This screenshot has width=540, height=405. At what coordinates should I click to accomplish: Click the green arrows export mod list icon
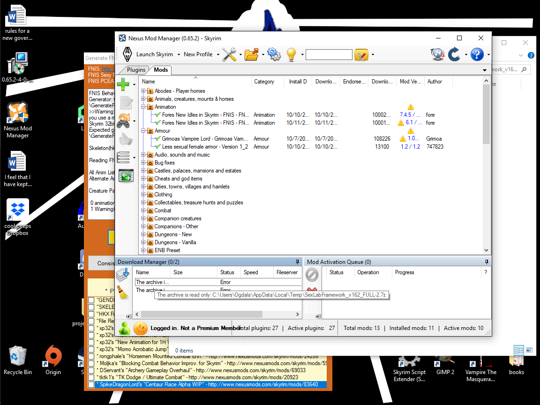coord(126,176)
